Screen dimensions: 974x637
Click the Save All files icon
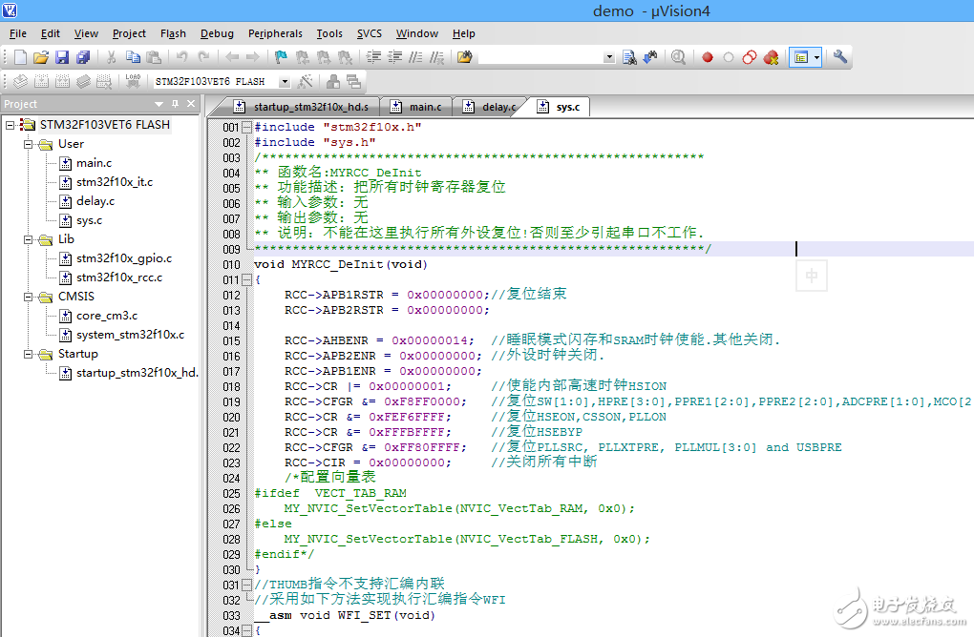click(x=83, y=57)
